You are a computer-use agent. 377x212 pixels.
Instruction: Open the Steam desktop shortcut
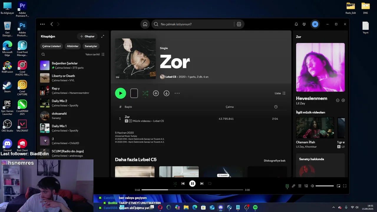(7, 87)
